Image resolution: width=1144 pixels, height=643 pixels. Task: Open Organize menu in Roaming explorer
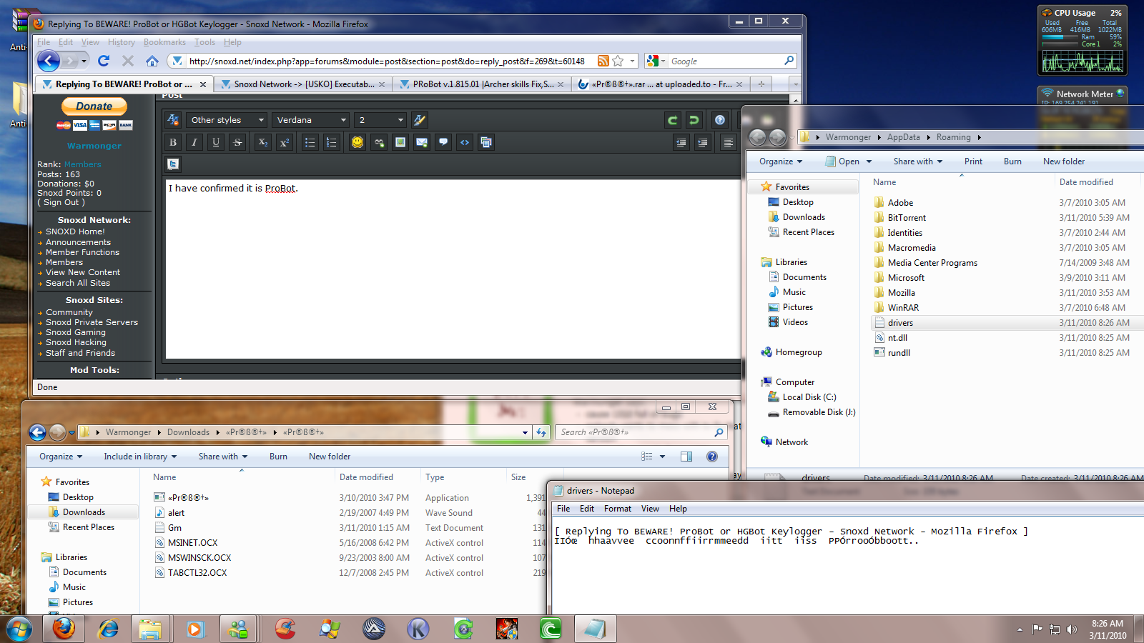[x=780, y=161]
